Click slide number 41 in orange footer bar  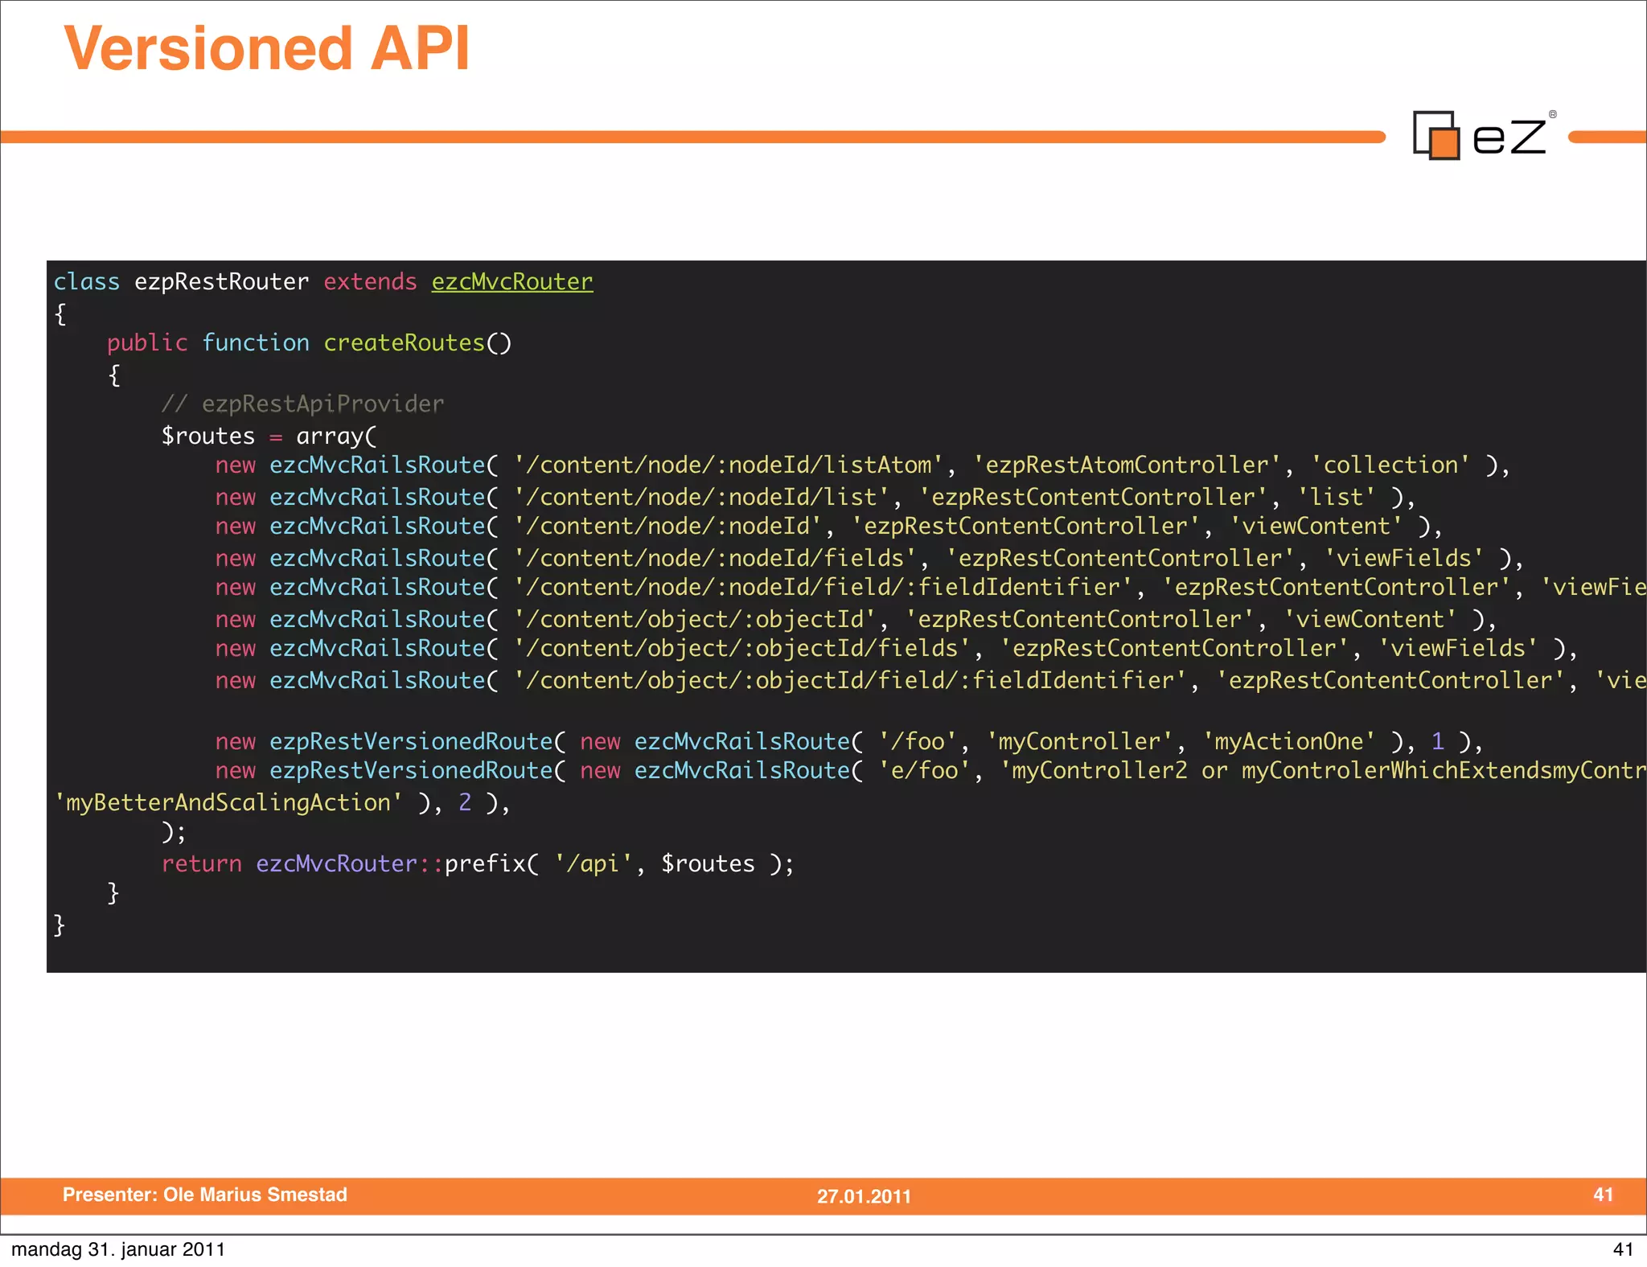(1603, 1195)
